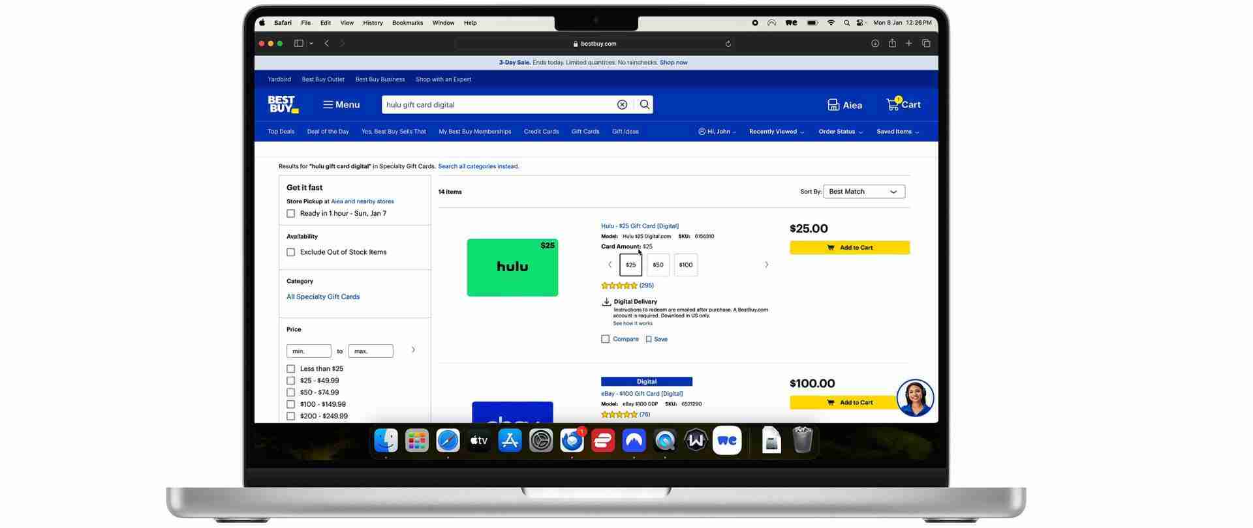Expand the Order Status menu
This screenshot has height=528, width=1253.
(x=841, y=132)
